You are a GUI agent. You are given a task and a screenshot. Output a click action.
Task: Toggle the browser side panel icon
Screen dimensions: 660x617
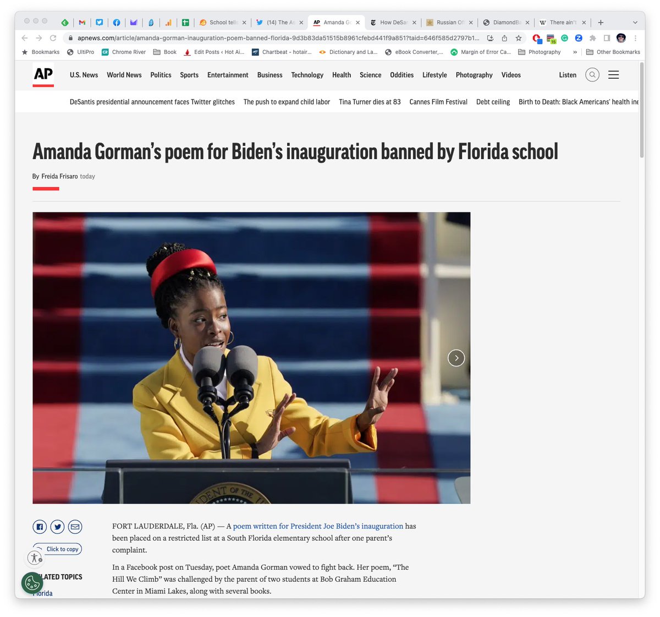[x=607, y=38]
